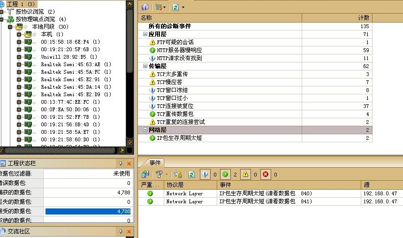This screenshot has width=403, height=238.
Task: Click network card icon of Realtek Semi:45:63:AE
Action: (28, 64)
